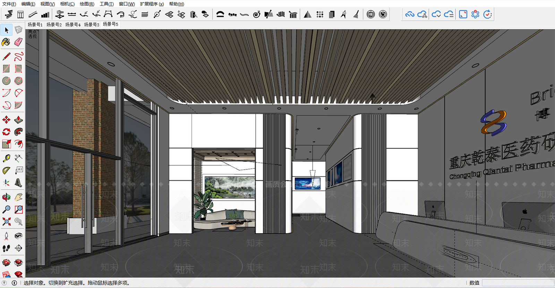Activate the Line pencil tool
555x288 pixels.
coord(6,56)
